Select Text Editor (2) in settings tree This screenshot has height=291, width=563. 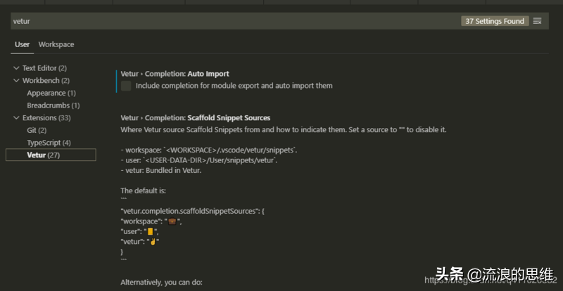44,68
